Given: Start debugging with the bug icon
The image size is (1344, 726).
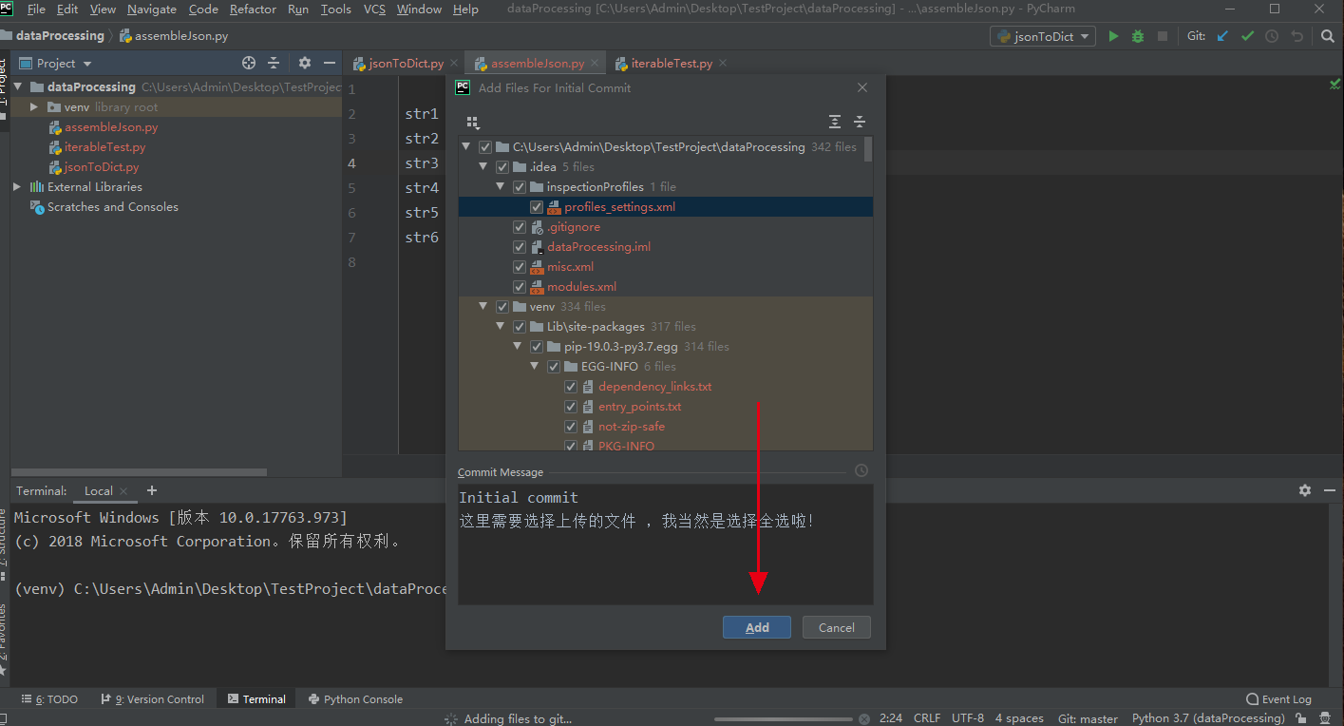Looking at the screenshot, I should (1138, 36).
